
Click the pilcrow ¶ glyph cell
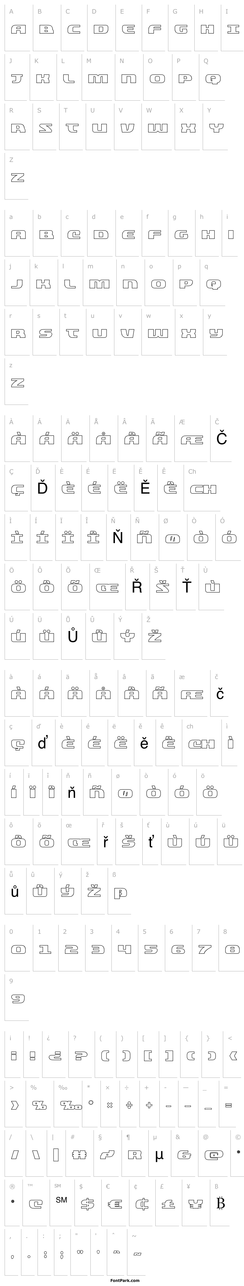pos(134,1155)
